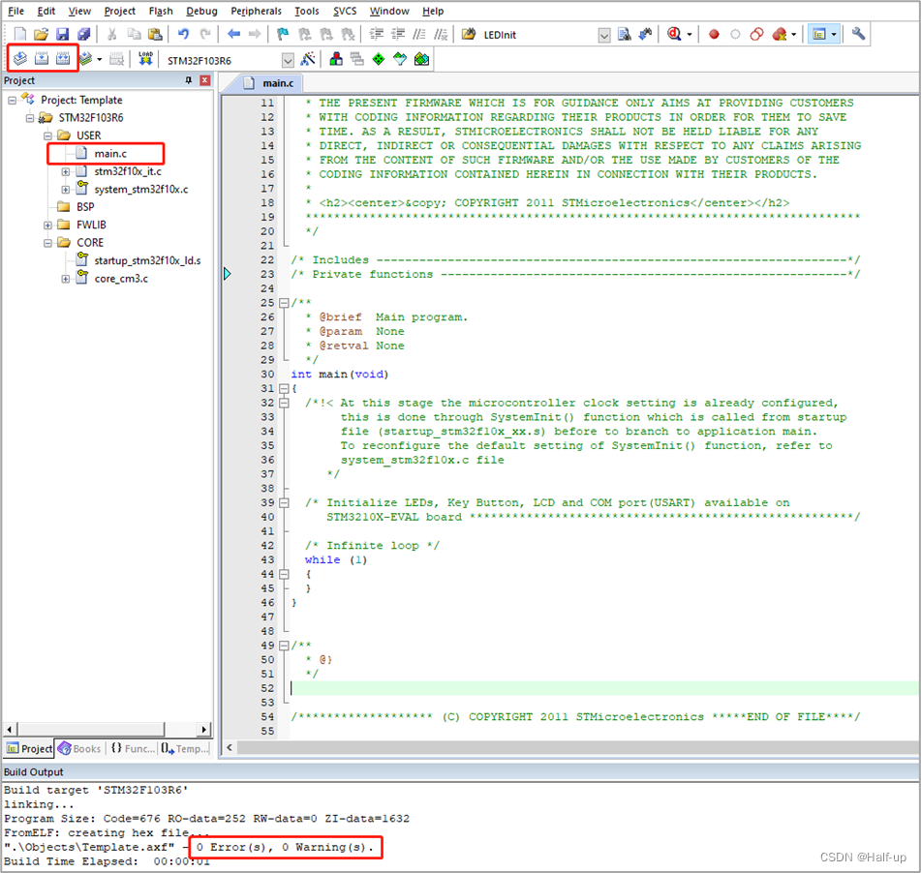Open the window layout dropdown arrow

pyautogui.click(x=834, y=35)
